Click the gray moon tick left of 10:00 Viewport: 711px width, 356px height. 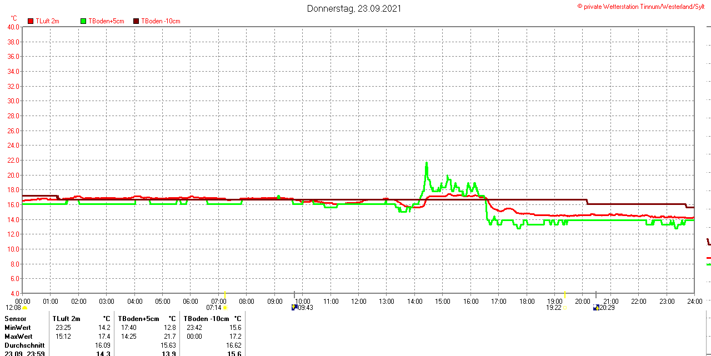(294, 294)
